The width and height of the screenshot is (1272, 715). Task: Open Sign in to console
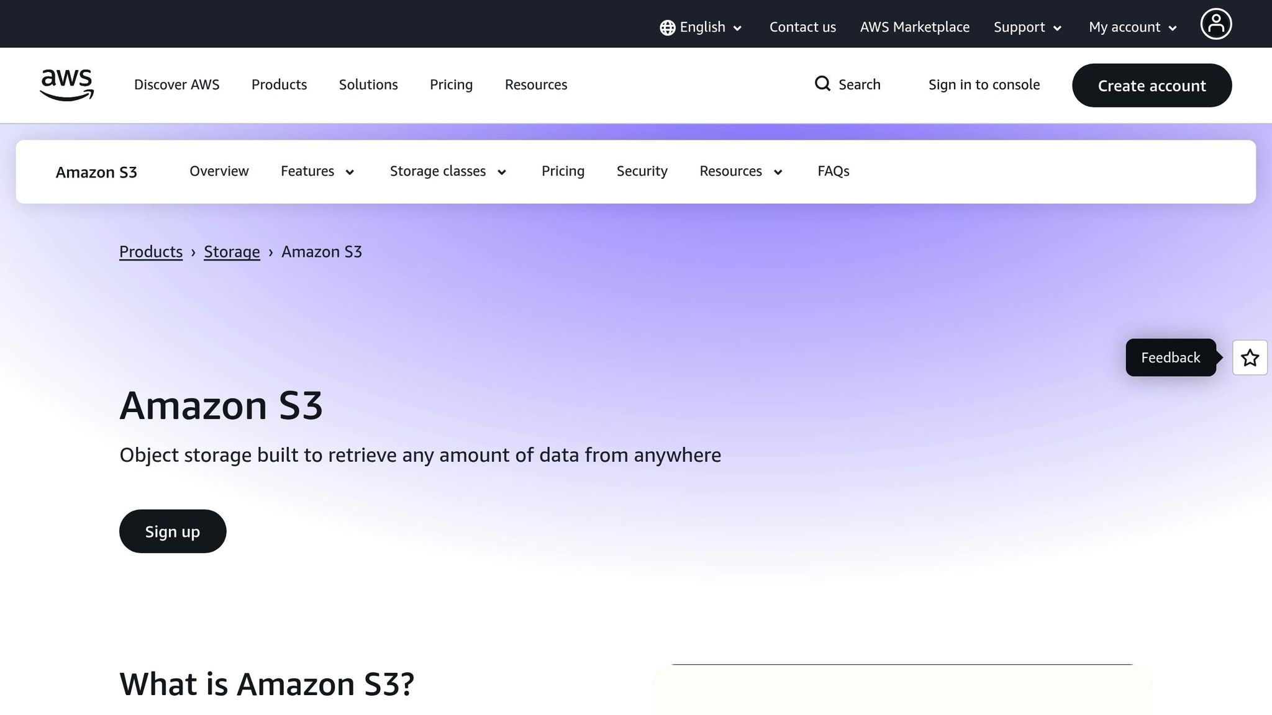[984, 84]
